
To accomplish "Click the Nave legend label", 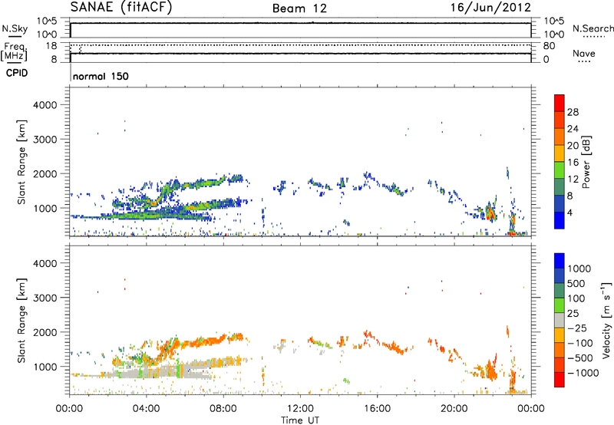I will 584,53.
